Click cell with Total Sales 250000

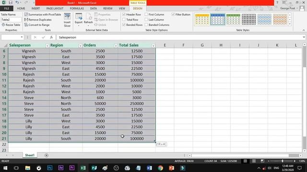pyautogui.click(x=137, y=104)
